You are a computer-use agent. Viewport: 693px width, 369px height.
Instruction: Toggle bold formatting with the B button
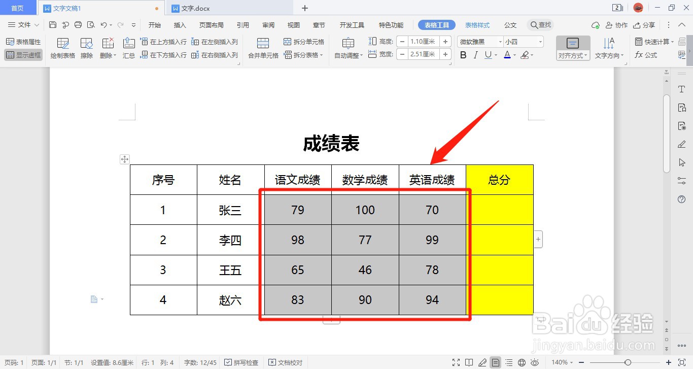(x=462, y=54)
